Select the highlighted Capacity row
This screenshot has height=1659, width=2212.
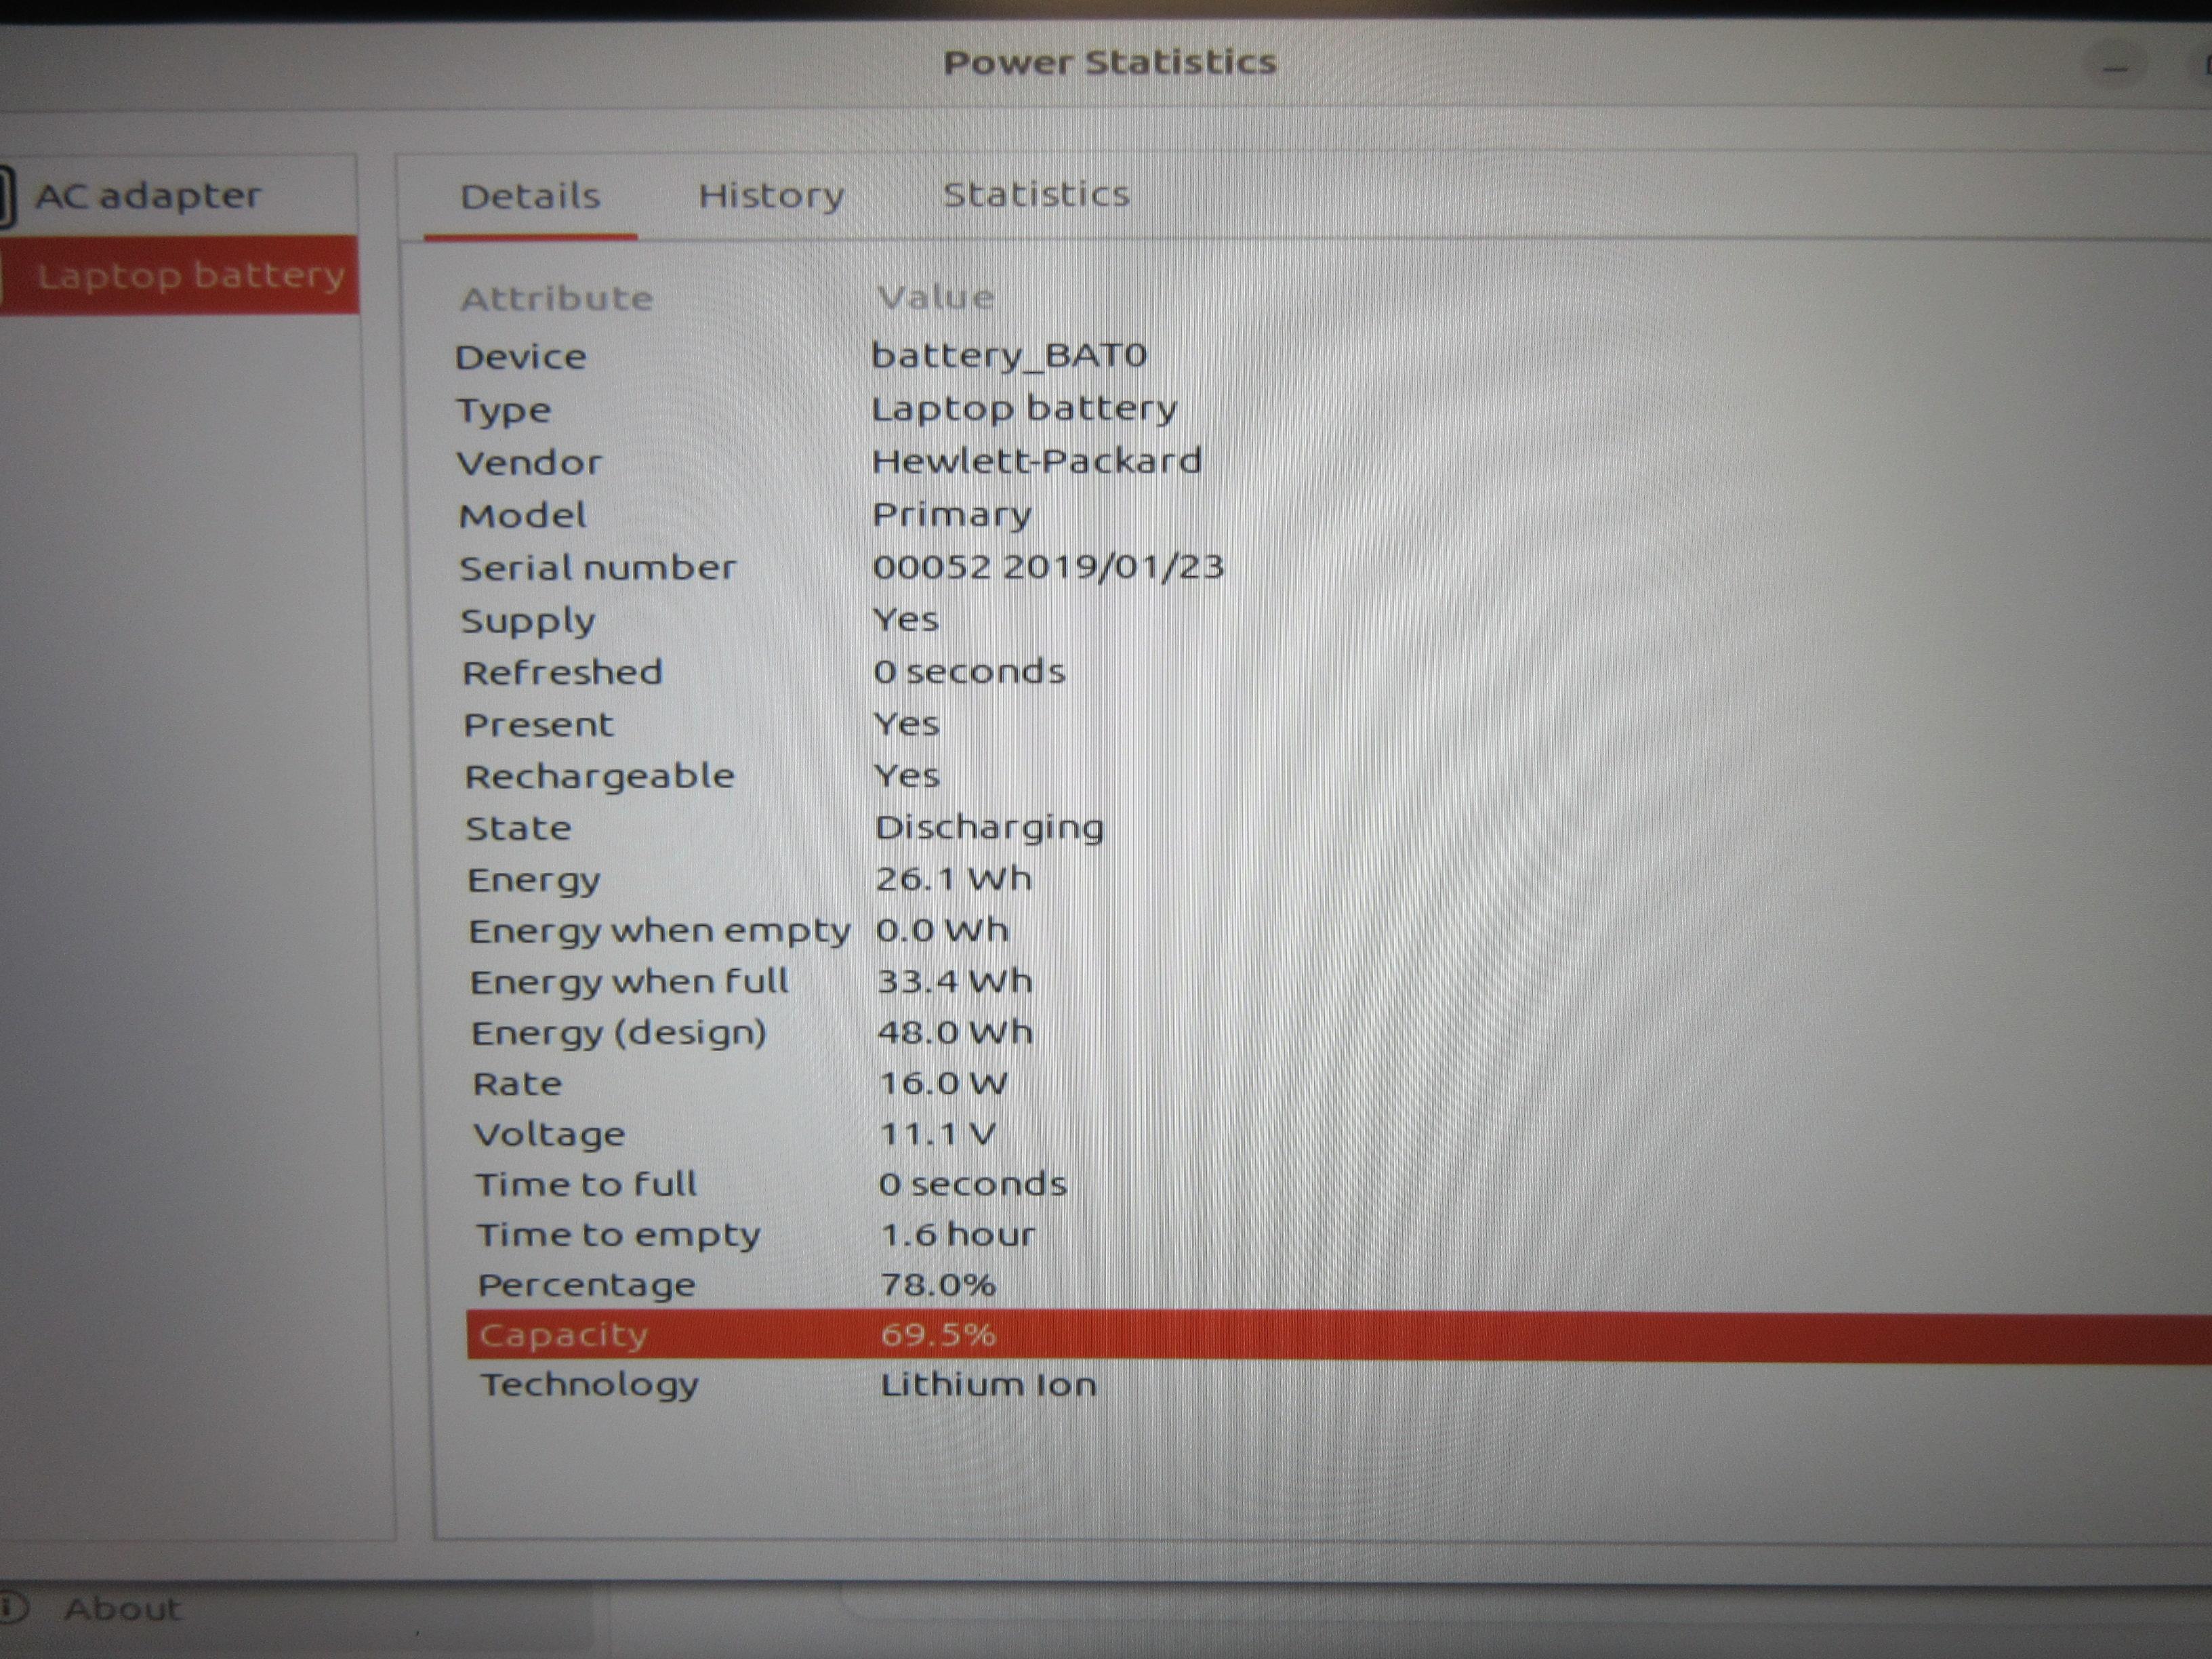point(1338,1335)
